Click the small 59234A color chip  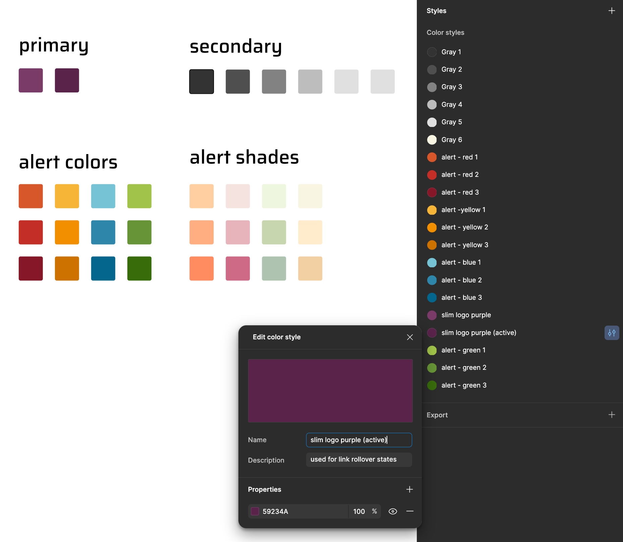click(x=255, y=511)
